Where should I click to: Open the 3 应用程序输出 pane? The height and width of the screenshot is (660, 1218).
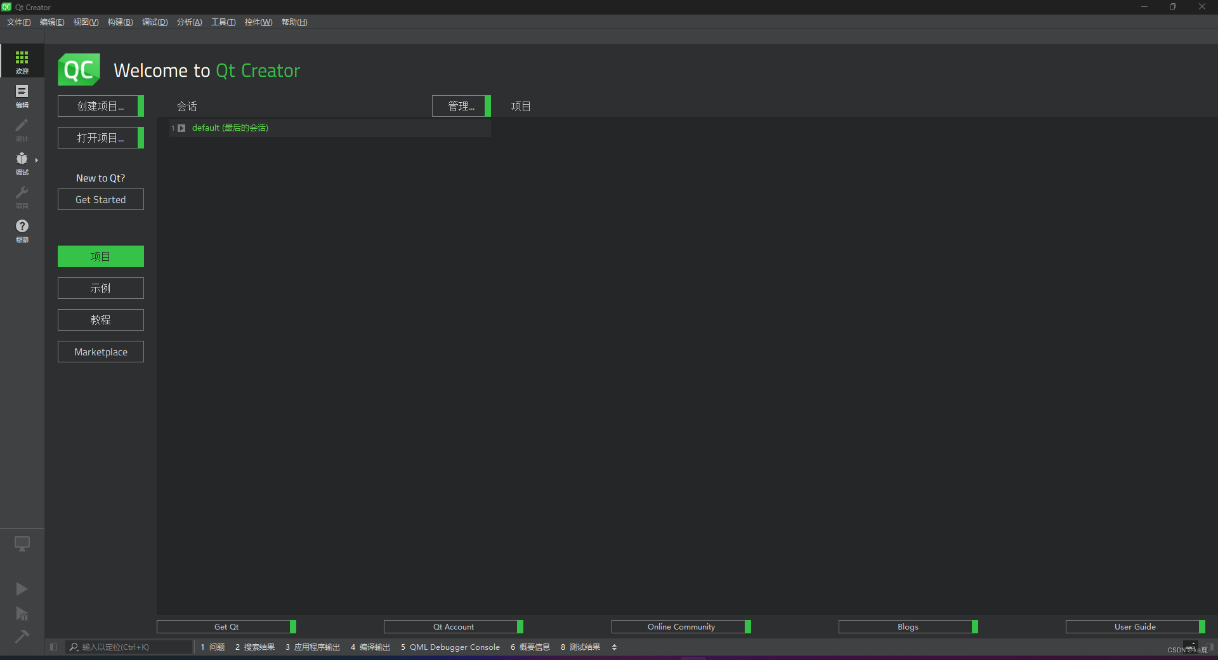pos(313,647)
